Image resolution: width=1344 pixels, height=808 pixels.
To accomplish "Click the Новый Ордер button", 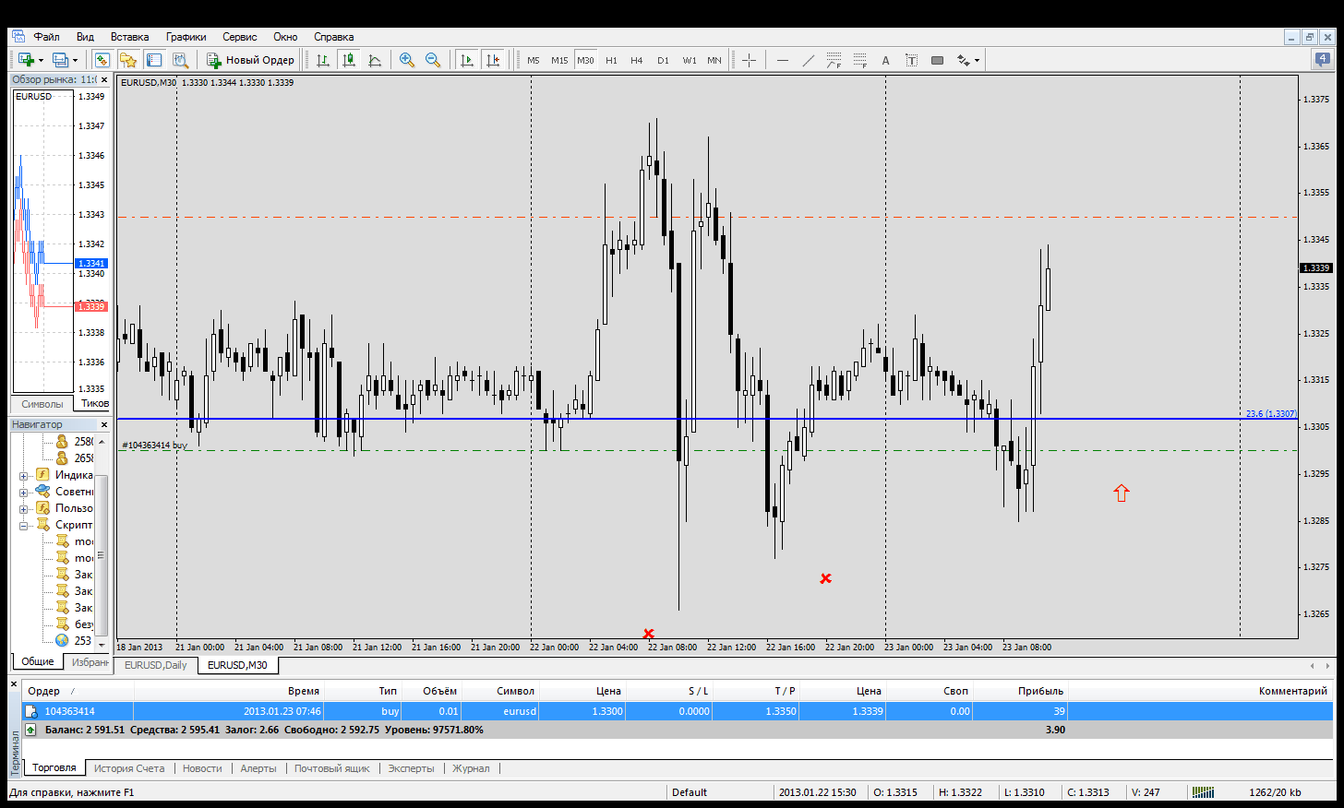I will [250, 60].
